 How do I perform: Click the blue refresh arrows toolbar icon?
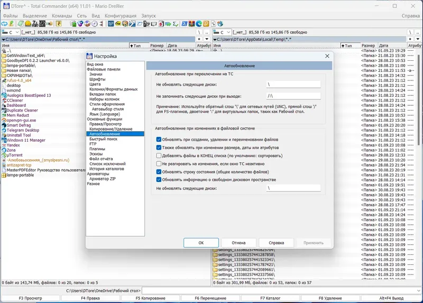(4, 24)
